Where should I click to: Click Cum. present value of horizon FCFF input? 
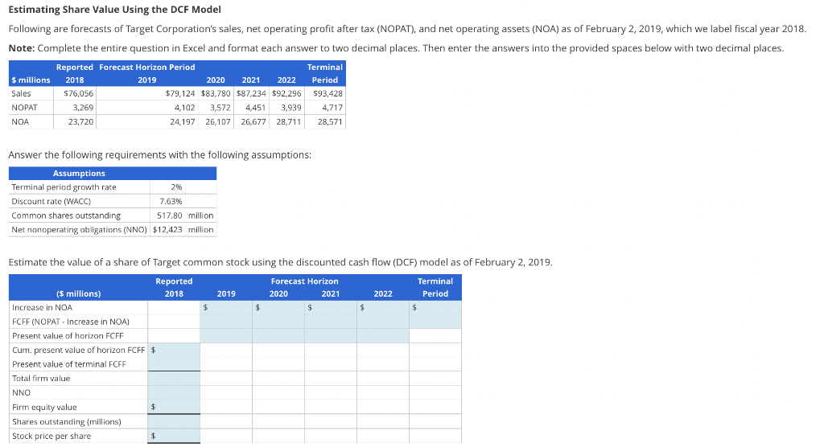pyautogui.click(x=174, y=350)
